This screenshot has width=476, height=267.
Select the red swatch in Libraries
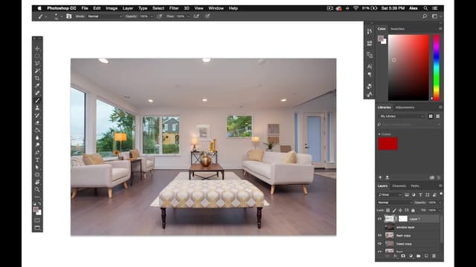coord(387,143)
